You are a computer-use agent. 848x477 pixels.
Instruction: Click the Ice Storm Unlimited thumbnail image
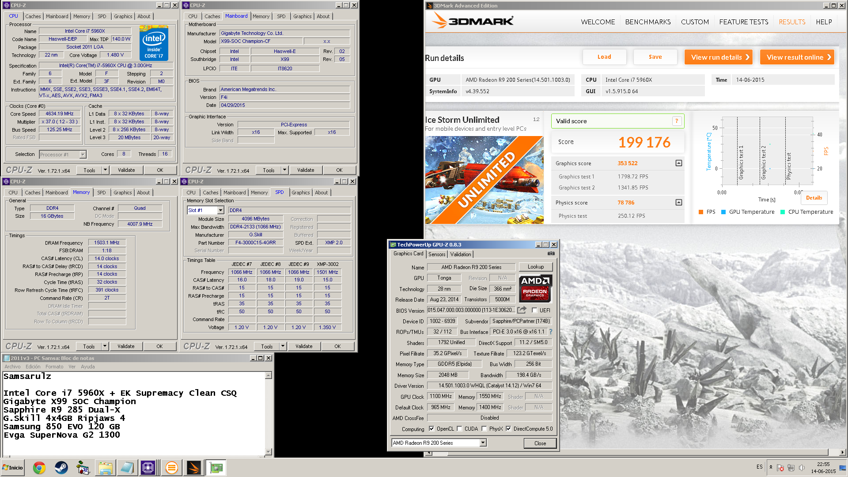point(484,180)
